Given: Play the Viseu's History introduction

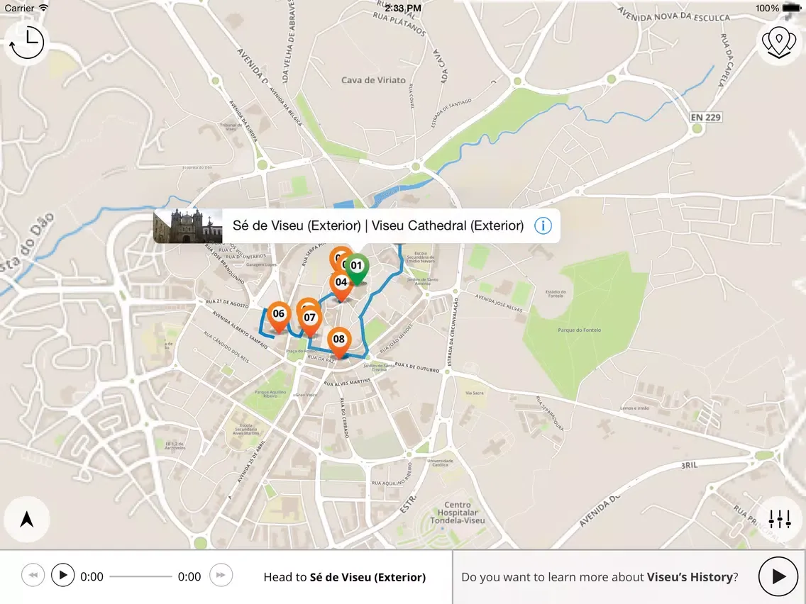Looking at the screenshot, I should [778, 576].
